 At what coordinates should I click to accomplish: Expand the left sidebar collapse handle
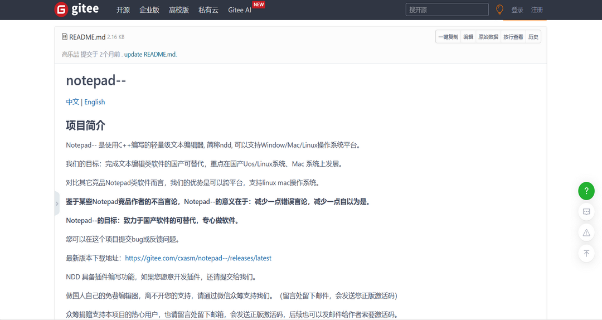point(57,203)
